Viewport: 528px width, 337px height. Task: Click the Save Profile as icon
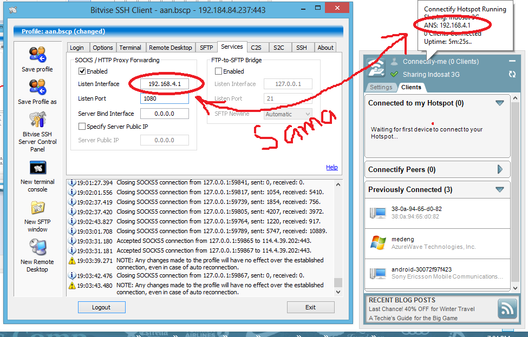pos(37,87)
